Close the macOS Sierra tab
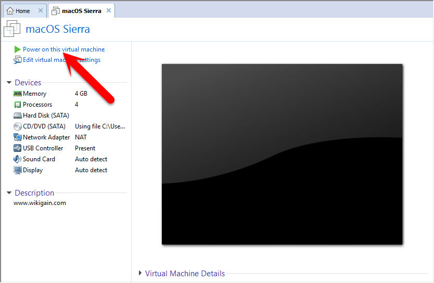Image resolution: width=434 pixels, height=283 pixels. tap(109, 10)
